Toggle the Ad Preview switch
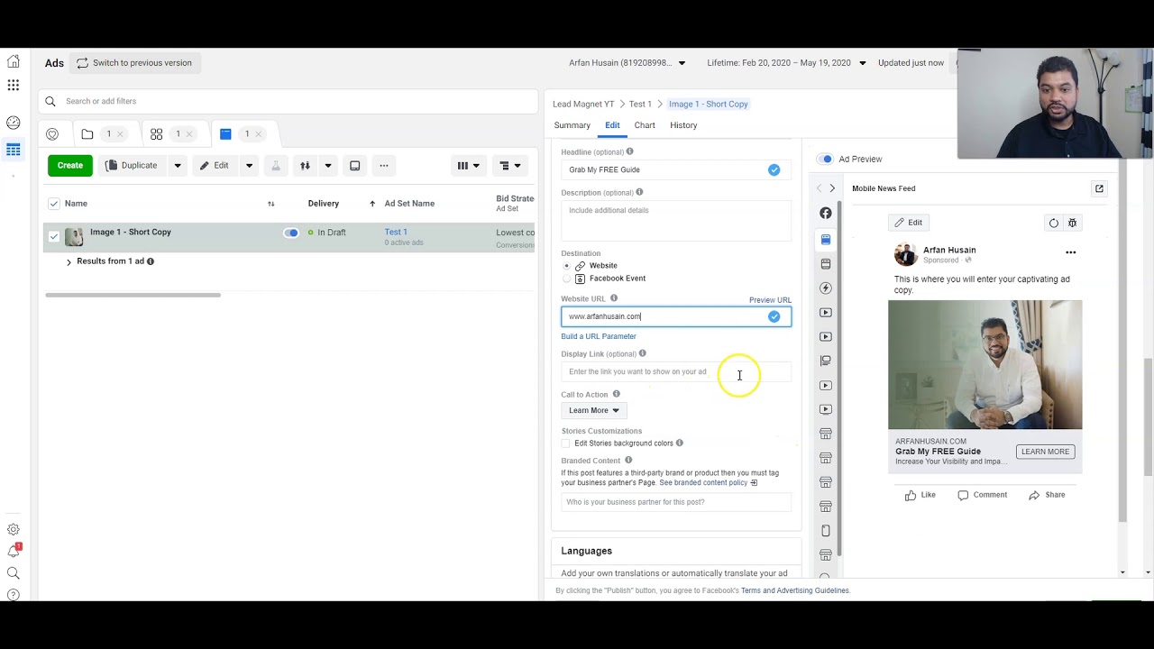The image size is (1154, 649). [x=825, y=160]
